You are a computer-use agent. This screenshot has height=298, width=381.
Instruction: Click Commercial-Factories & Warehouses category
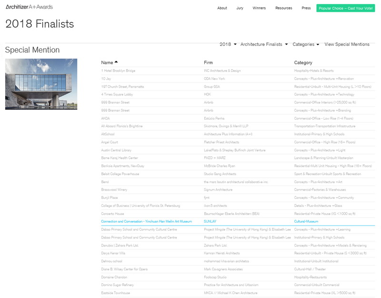(320, 189)
